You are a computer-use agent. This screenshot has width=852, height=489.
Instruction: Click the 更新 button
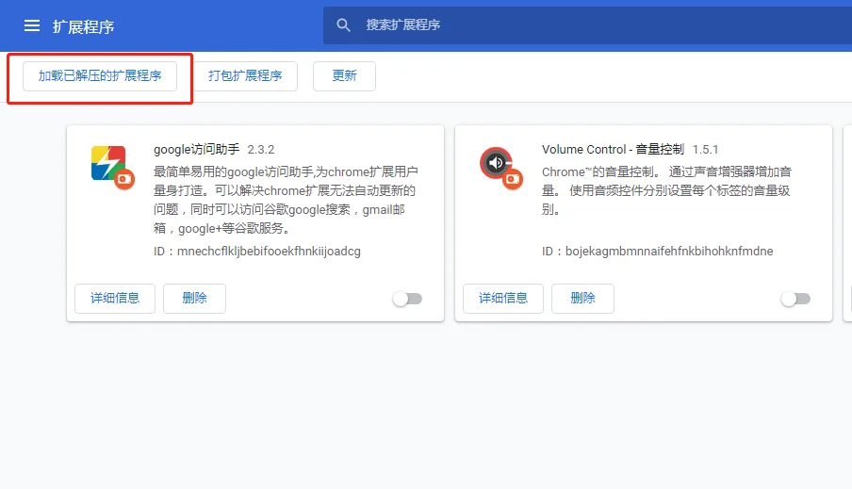tap(344, 76)
